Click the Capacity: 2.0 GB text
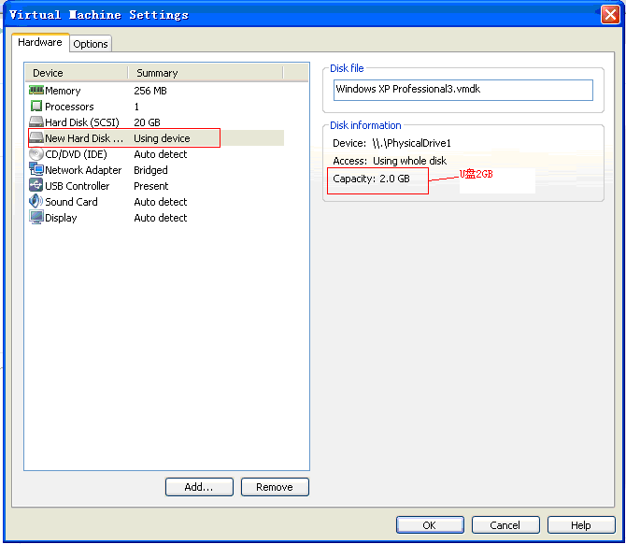626x544 pixels. 371,179
